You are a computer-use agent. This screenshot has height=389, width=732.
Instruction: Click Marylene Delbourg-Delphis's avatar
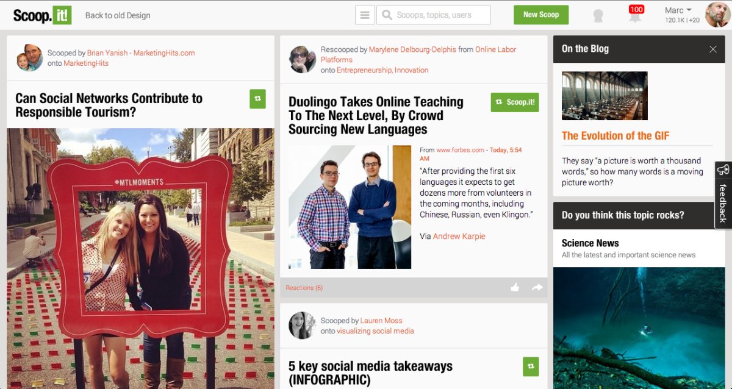click(x=303, y=59)
